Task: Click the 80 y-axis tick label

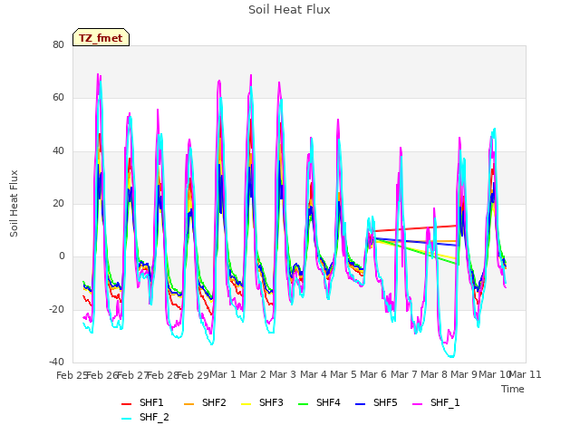Action: (x=58, y=44)
